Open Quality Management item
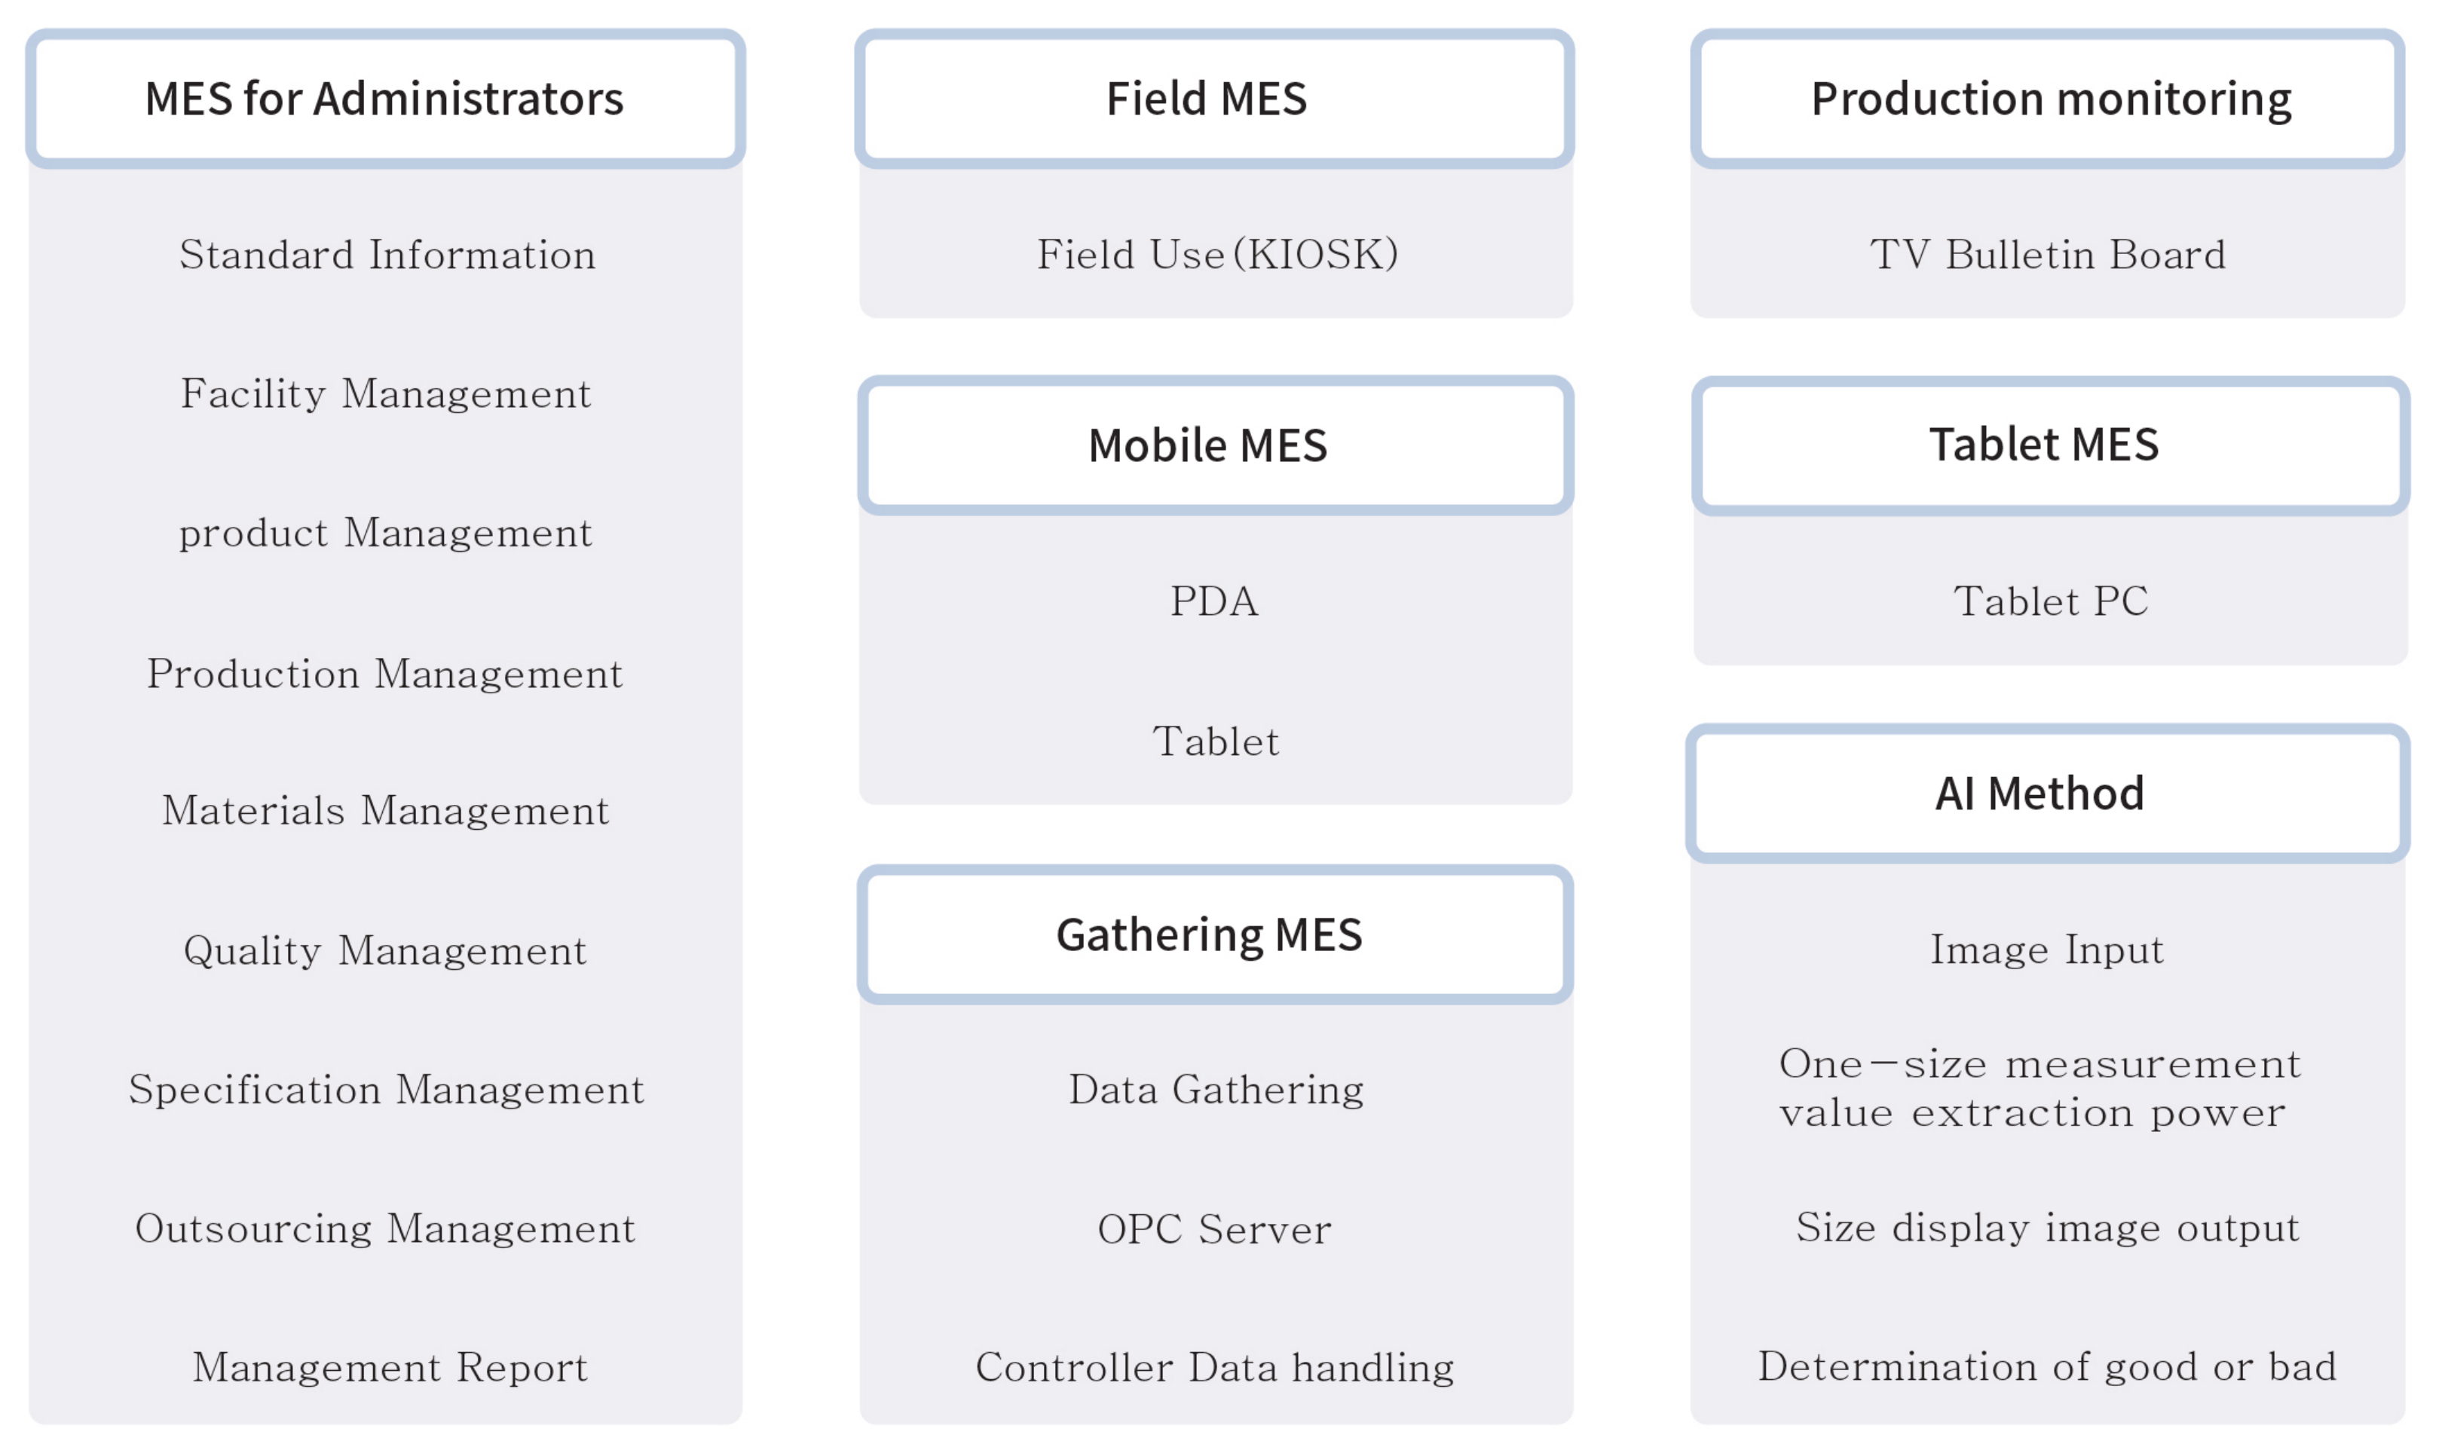Image resolution: width=2445 pixels, height=1450 pixels. tap(385, 950)
